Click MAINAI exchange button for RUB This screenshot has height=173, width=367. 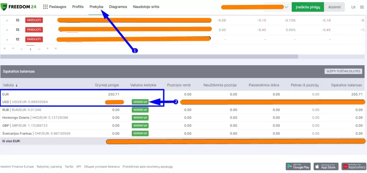[140, 110]
